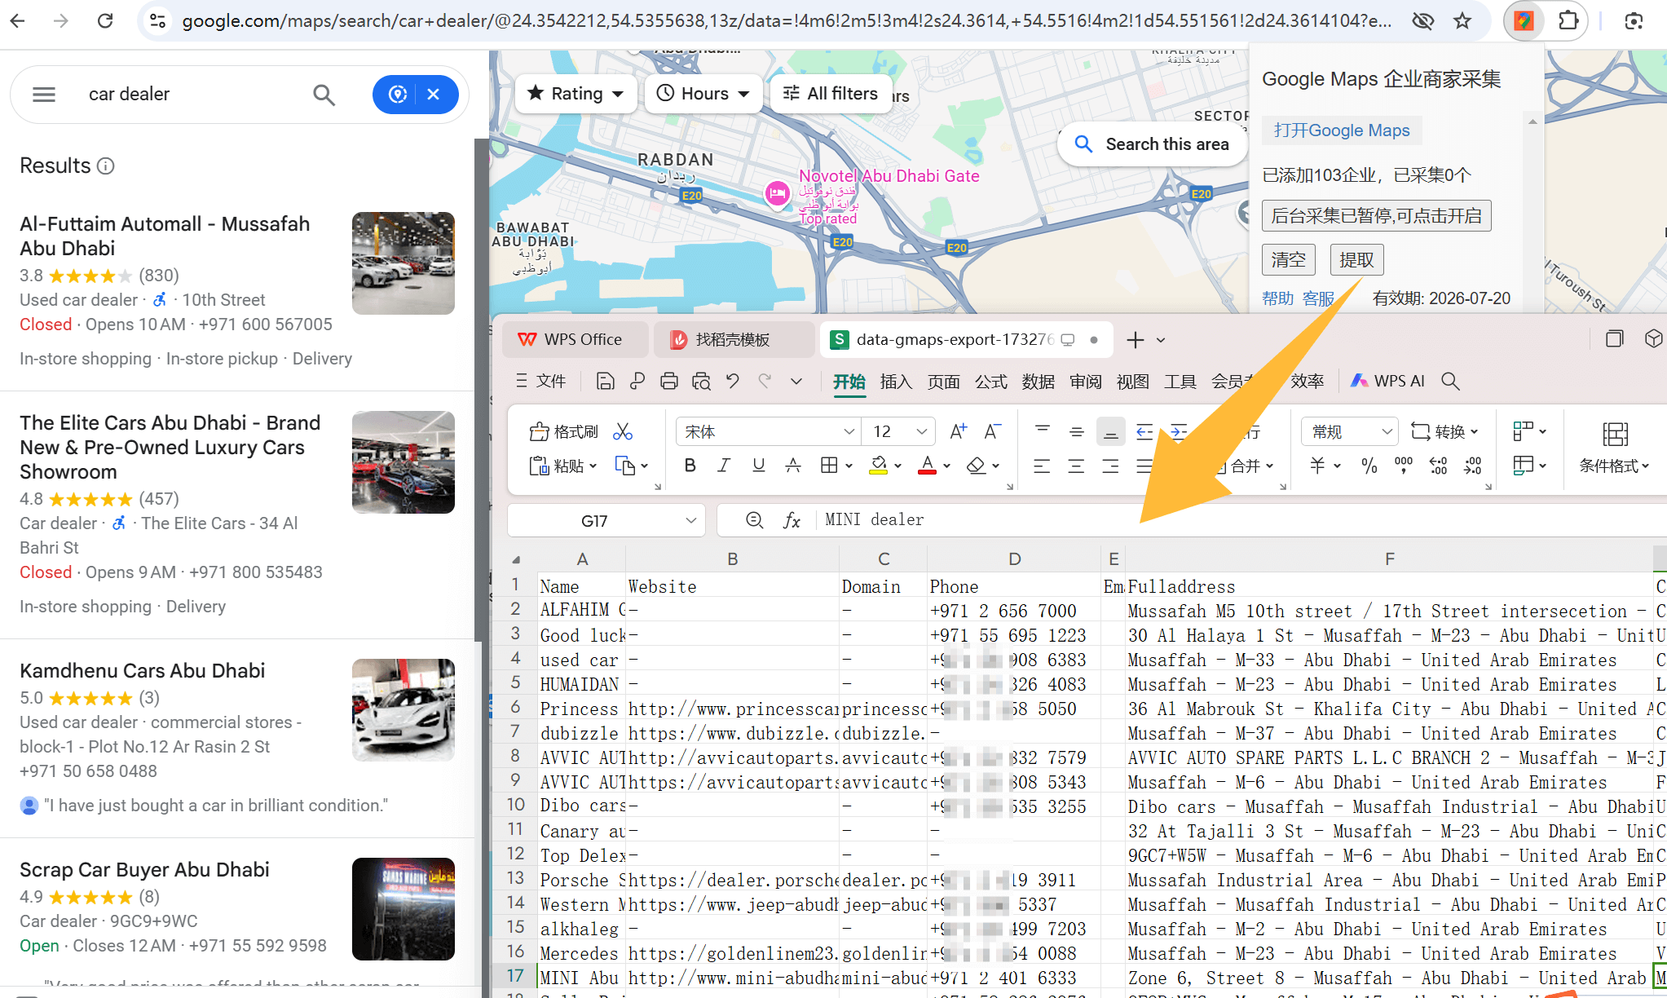The image size is (1667, 998).
Task: Open the browser extensions puzzle icon
Action: tap(1568, 21)
